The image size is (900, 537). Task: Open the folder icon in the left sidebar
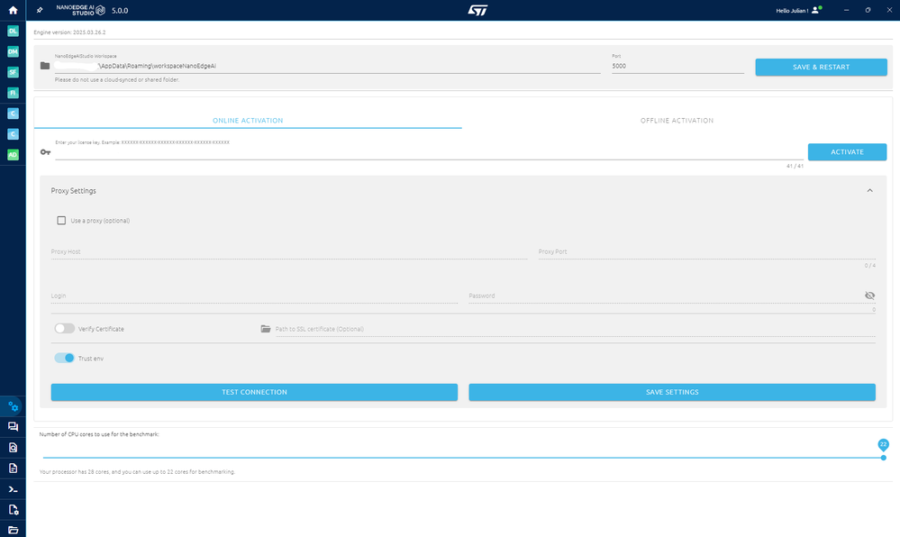click(13, 530)
